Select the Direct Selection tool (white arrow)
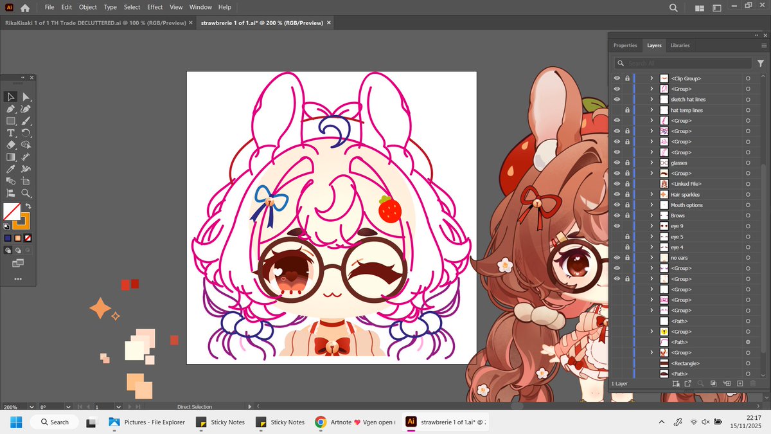 (26, 97)
